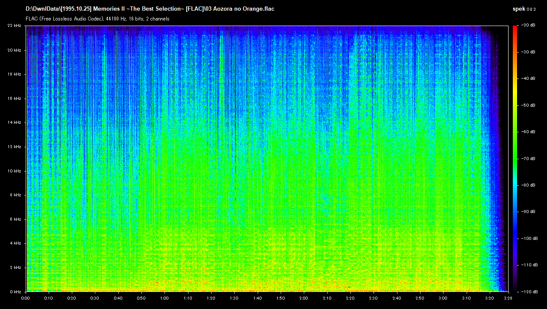This screenshot has width=547, height=309.
Task: Click the 4 kHz frequency axis label
Action: 16,243
